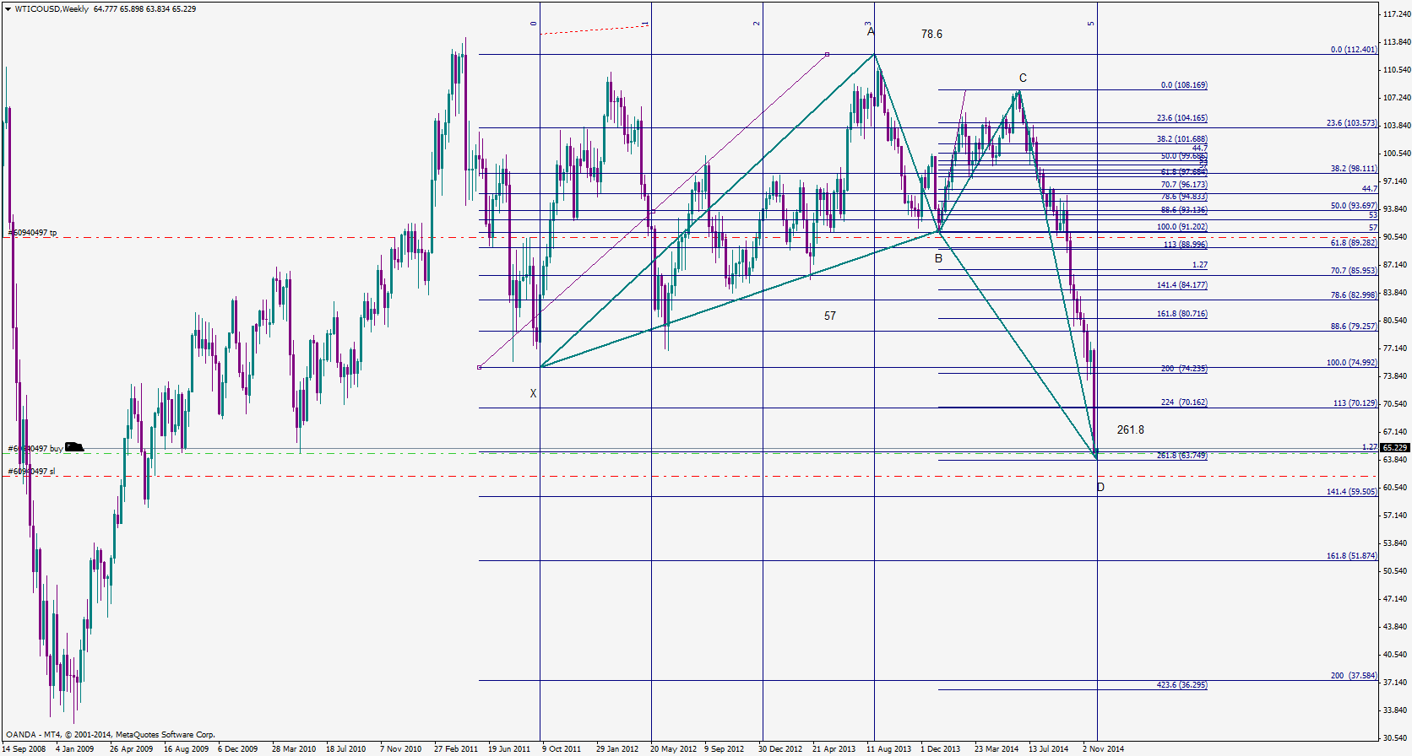Select harmonic pattern point D label
Viewport: 1412px width, 756px height.
click(x=1100, y=487)
